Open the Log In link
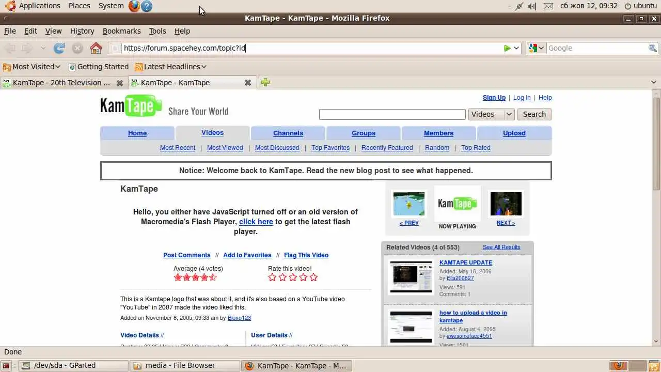The height and width of the screenshot is (372, 661). (x=522, y=98)
